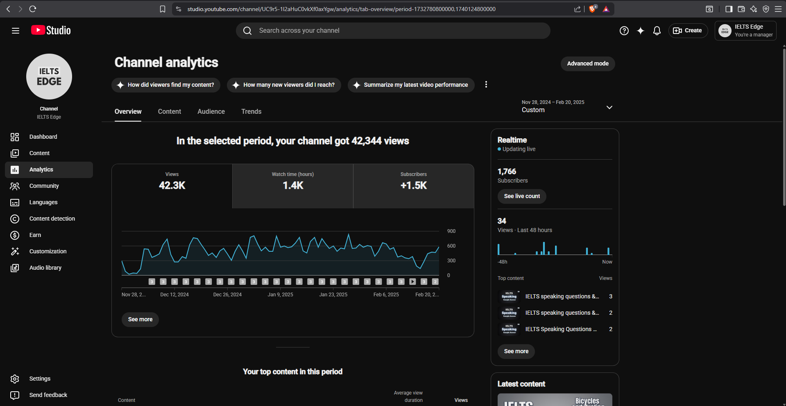Reload the current page

point(33,9)
